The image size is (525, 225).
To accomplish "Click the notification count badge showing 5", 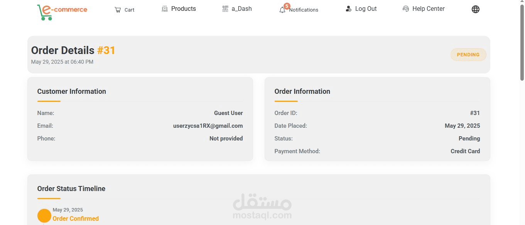I will point(287,6).
